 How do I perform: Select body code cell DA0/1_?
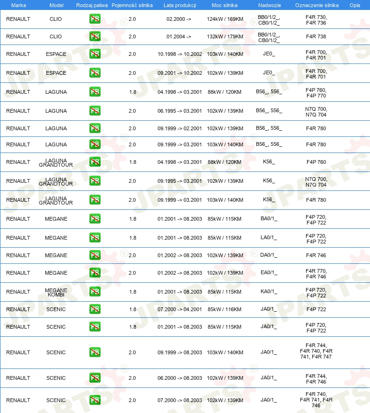point(269,255)
